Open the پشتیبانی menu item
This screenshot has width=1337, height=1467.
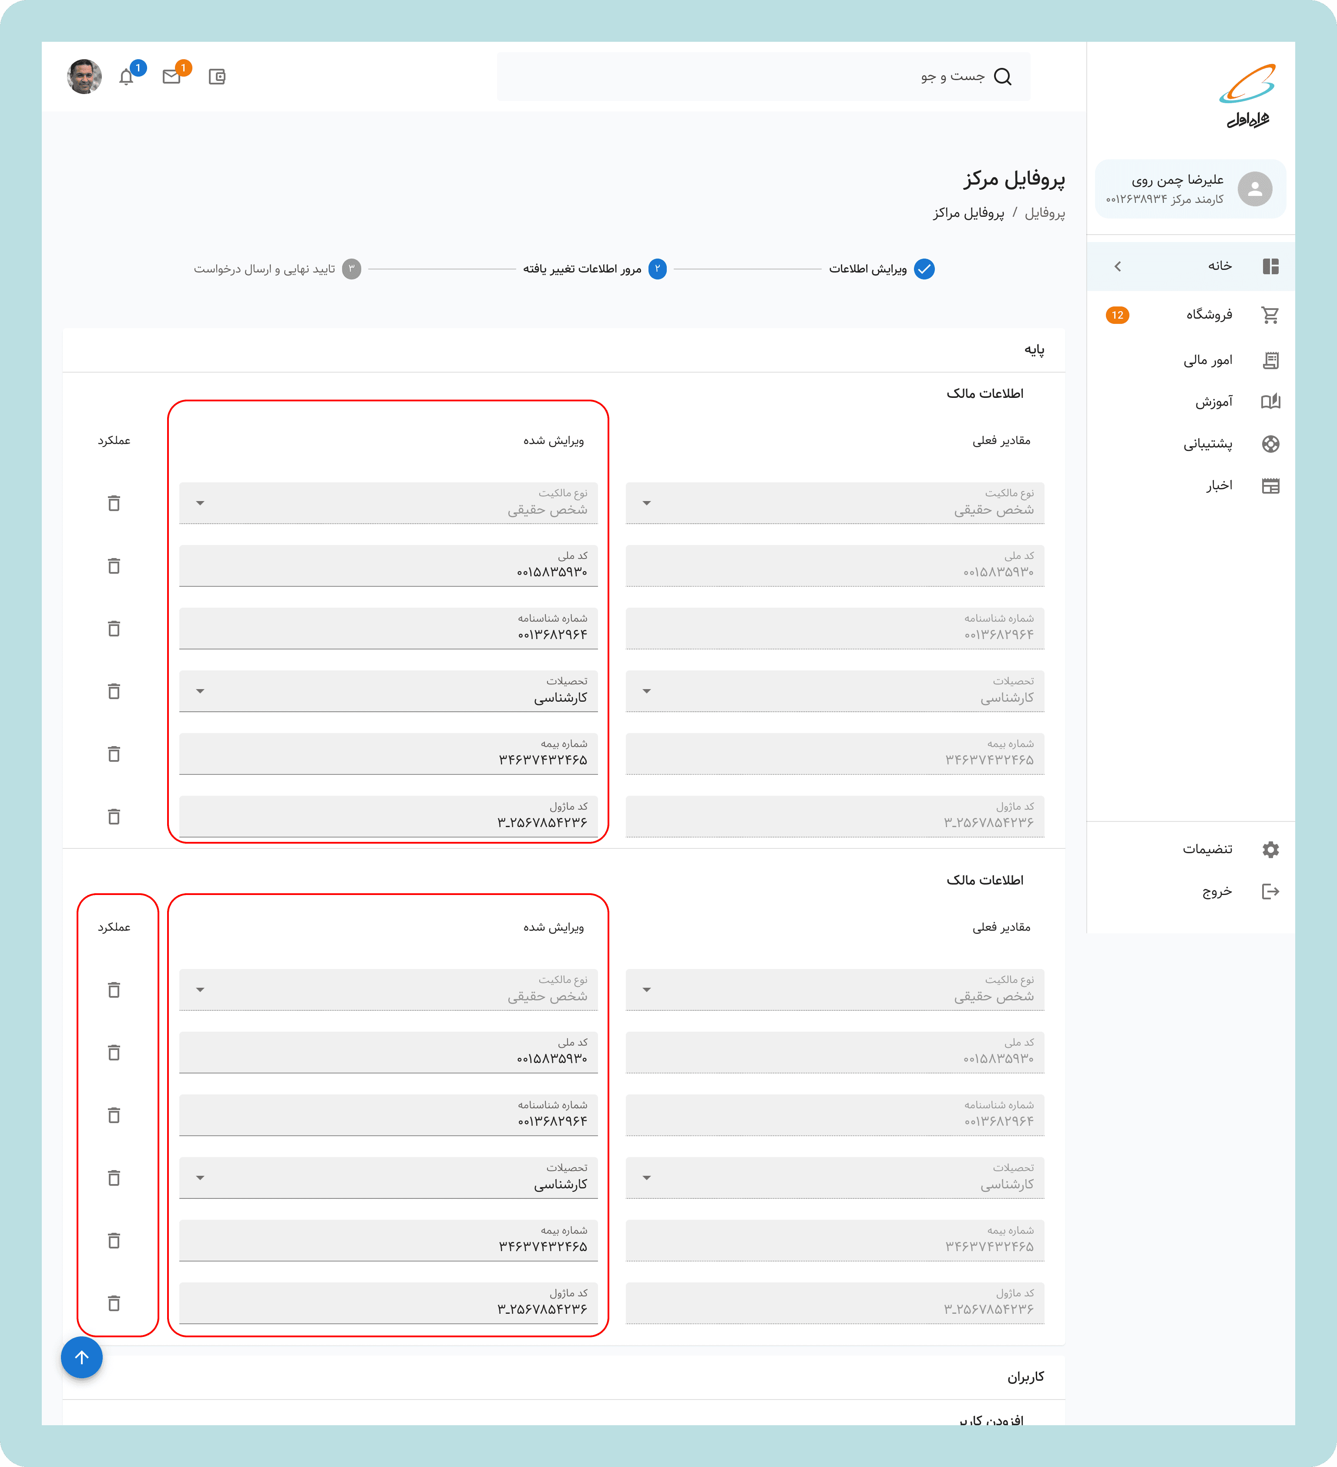coord(1207,444)
